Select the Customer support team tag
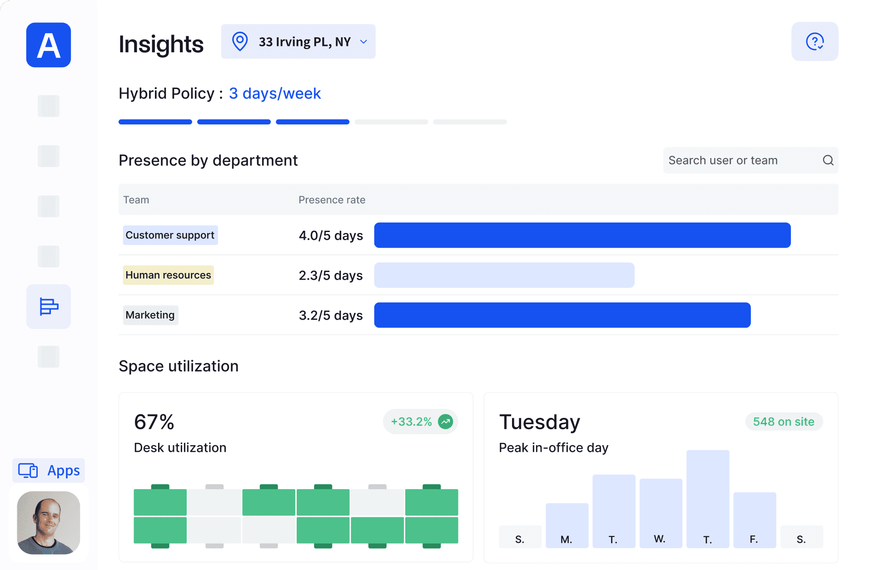The width and height of the screenshot is (875, 570). pyautogui.click(x=170, y=235)
